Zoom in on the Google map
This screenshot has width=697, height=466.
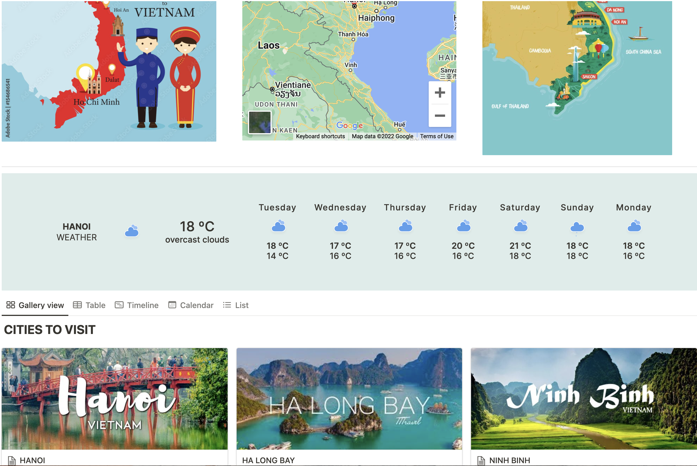(x=440, y=93)
